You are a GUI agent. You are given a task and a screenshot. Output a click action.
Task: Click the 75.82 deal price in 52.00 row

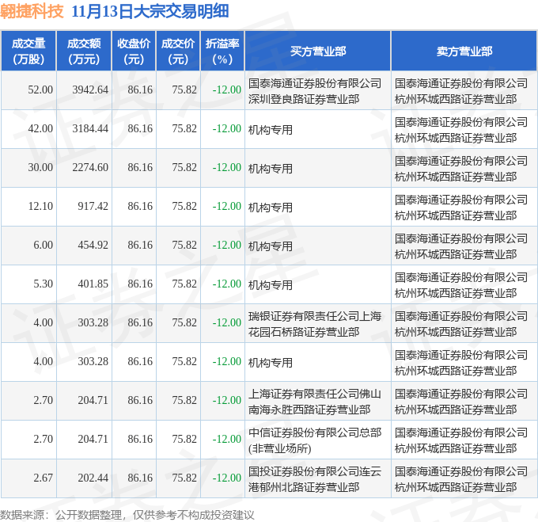184,90
